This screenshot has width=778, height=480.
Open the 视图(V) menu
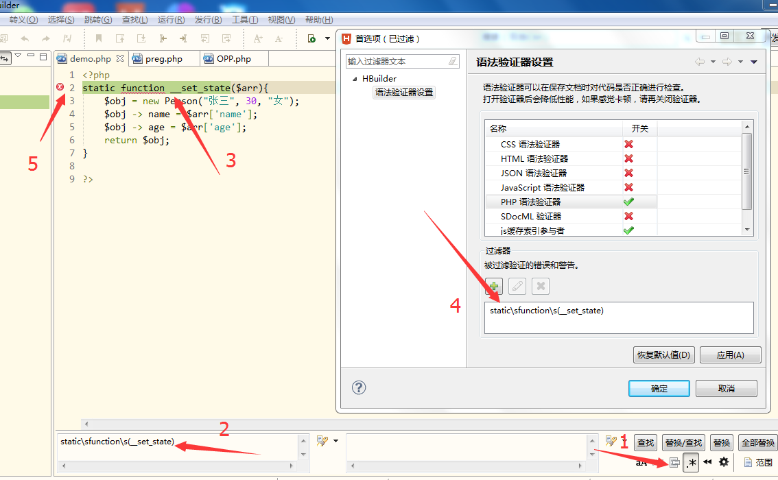point(281,19)
